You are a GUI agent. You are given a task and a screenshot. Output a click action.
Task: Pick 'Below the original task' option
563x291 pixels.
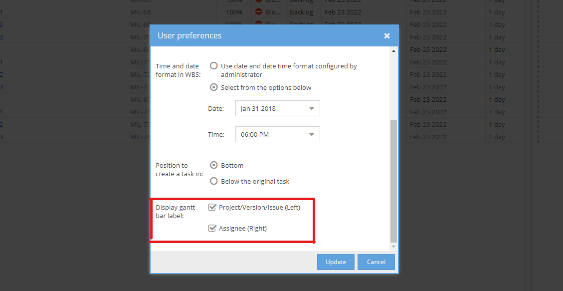click(214, 181)
